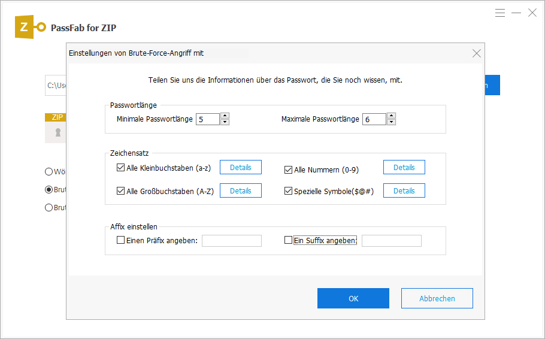Select the last unselected Brute radio option

click(x=49, y=208)
